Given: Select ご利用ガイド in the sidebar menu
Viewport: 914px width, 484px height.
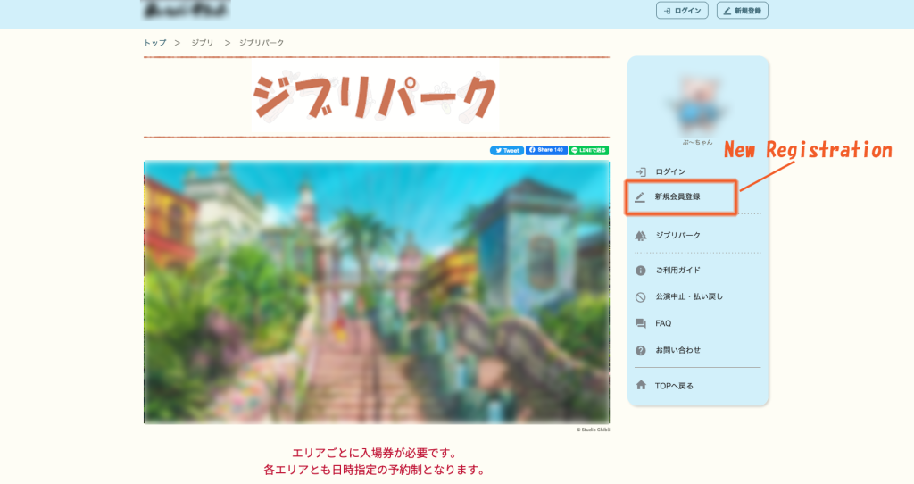Looking at the screenshot, I should [677, 271].
